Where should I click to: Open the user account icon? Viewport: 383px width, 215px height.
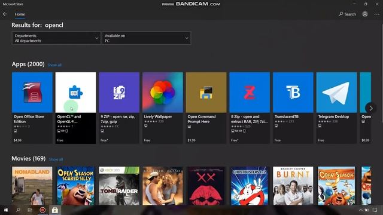[x=365, y=14]
